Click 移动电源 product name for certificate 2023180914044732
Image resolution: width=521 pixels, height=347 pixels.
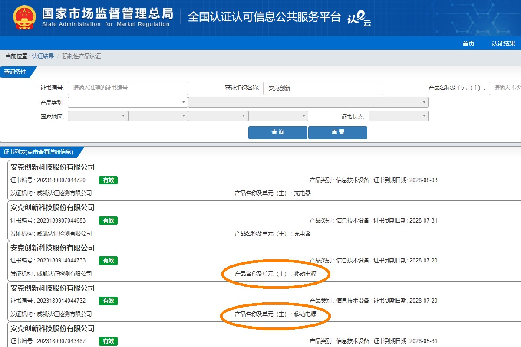tap(305, 314)
